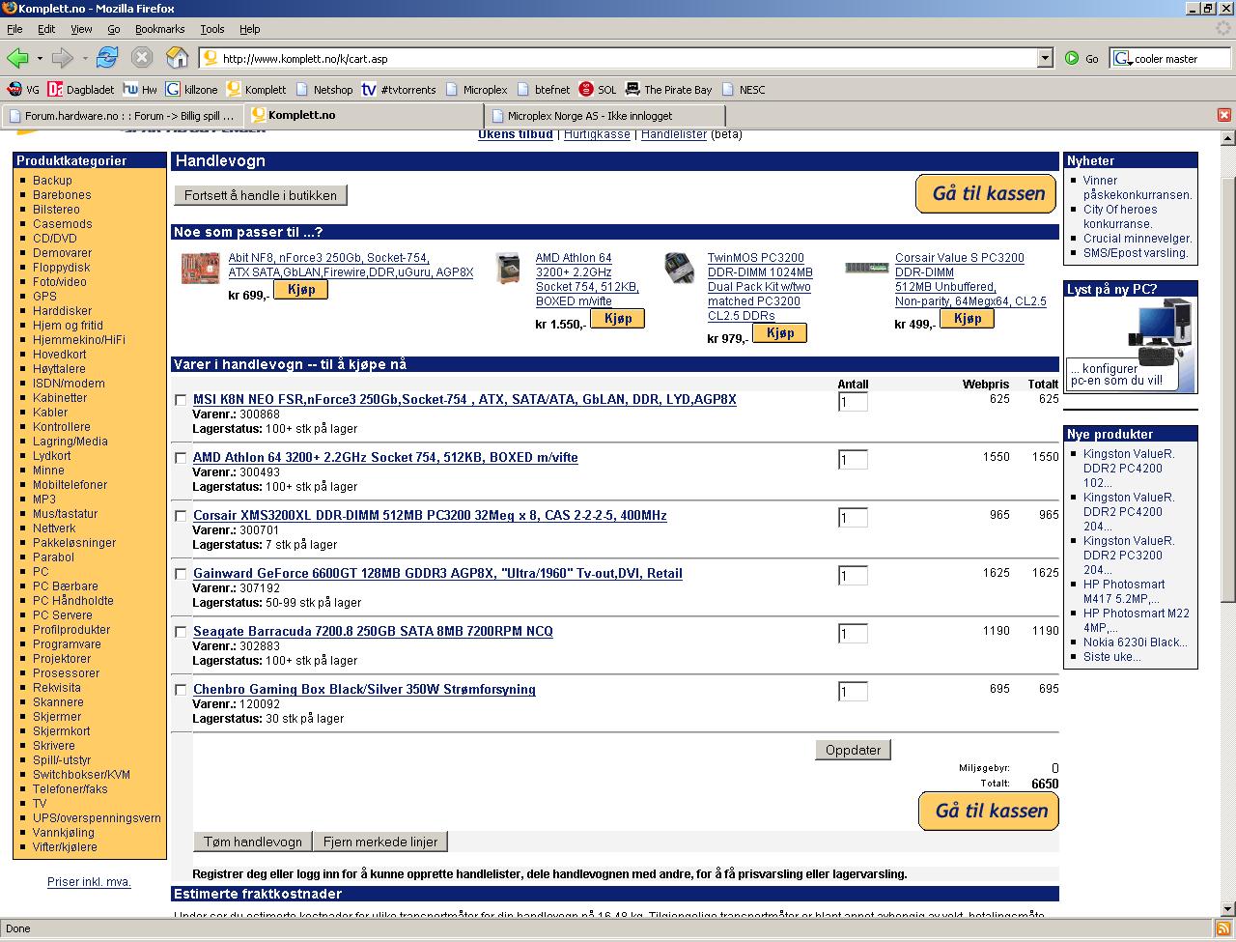Close the current tab with red X
1236x942 pixels.
point(1224,115)
